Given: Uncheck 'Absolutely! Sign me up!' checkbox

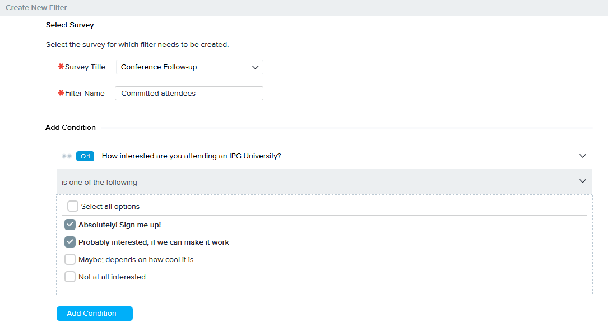Looking at the screenshot, I should point(70,225).
